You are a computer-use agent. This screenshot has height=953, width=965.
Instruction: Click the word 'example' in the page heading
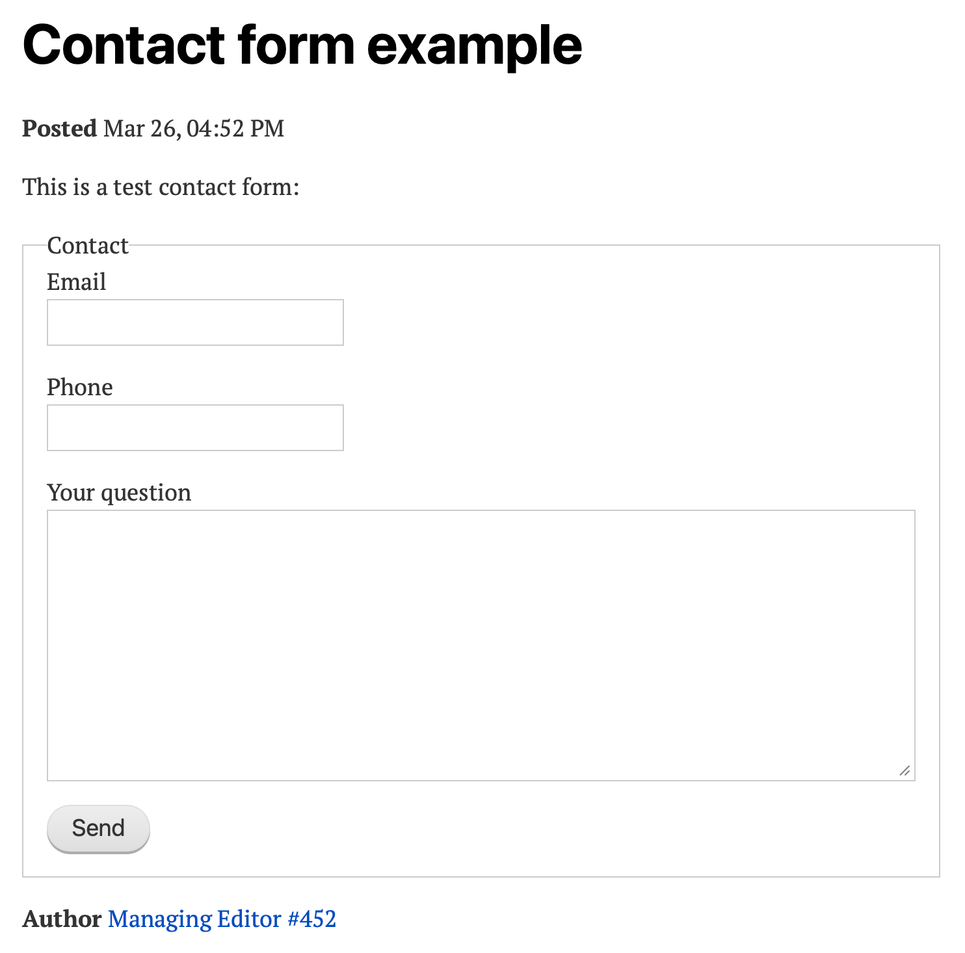pos(474,46)
